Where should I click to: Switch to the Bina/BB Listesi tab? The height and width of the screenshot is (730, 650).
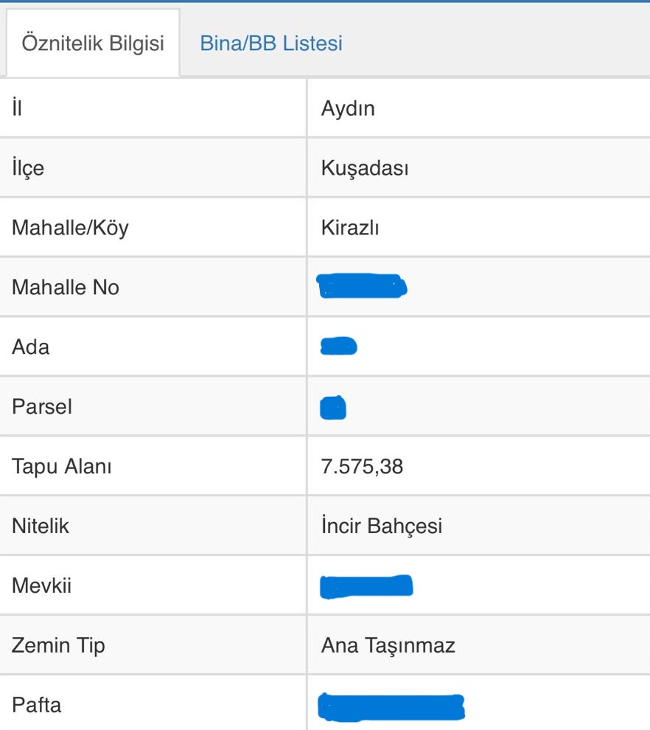(x=270, y=44)
